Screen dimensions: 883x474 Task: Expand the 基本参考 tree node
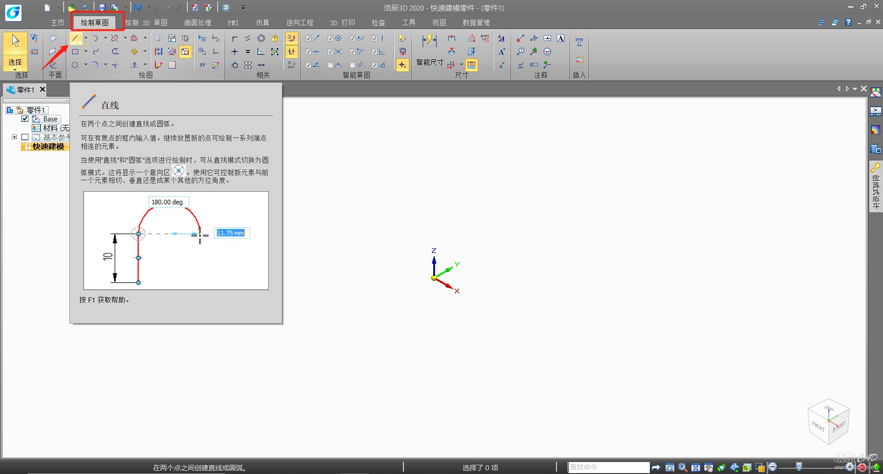click(14, 137)
